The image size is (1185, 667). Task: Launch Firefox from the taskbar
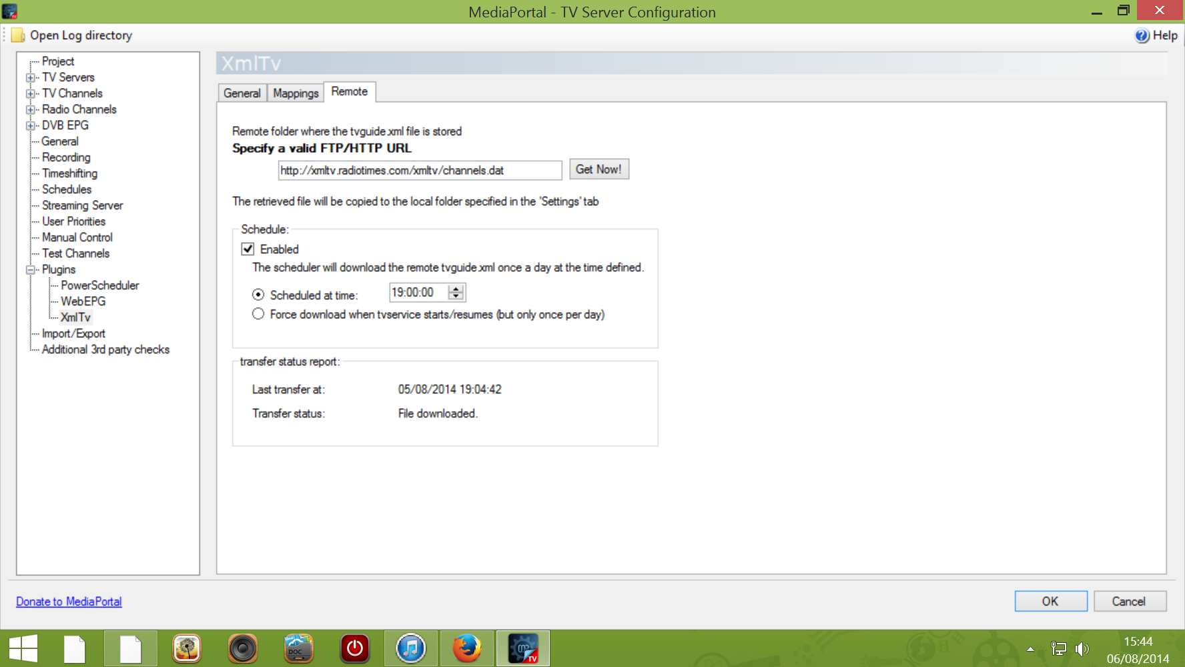click(466, 648)
